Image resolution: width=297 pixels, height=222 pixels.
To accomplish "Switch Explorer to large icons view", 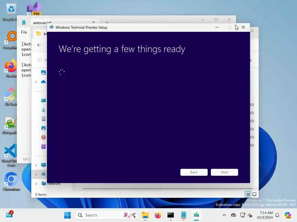I will click(254, 194).
